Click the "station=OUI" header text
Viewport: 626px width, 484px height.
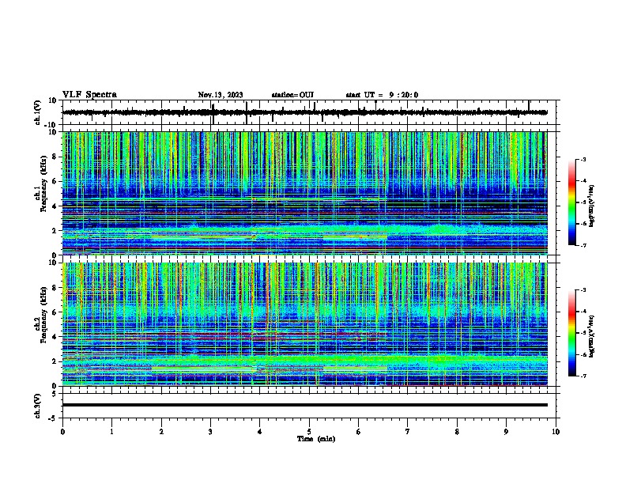(x=292, y=95)
